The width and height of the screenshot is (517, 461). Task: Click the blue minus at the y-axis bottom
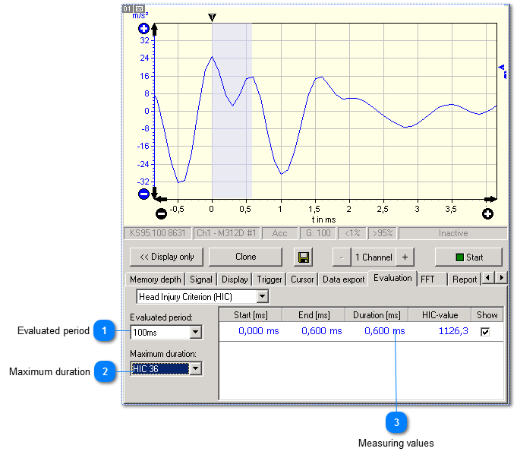click(x=143, y=194)
